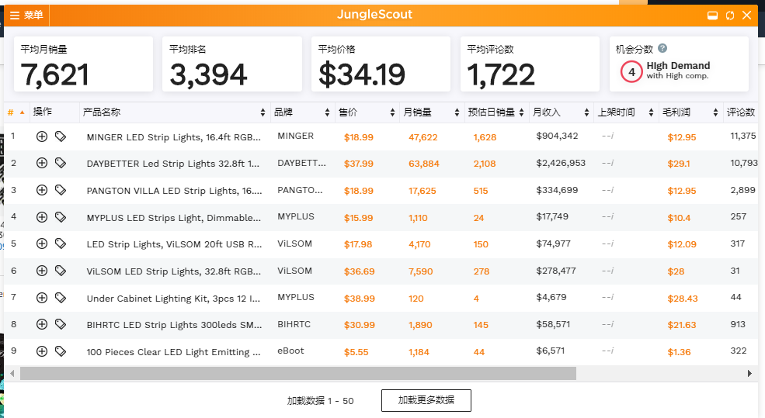
Task: Add ViLSOM LED Strip Lights 32.8ft with plus icon
Action: [42, 271]
